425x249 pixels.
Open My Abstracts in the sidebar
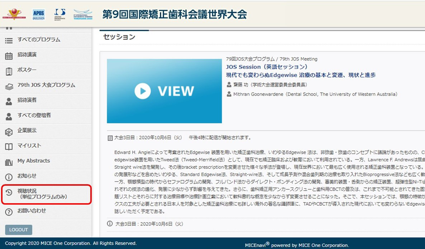point(46,162)
